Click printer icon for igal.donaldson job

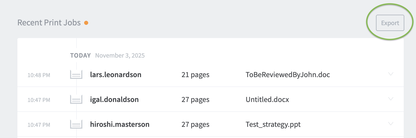(76, 99)
